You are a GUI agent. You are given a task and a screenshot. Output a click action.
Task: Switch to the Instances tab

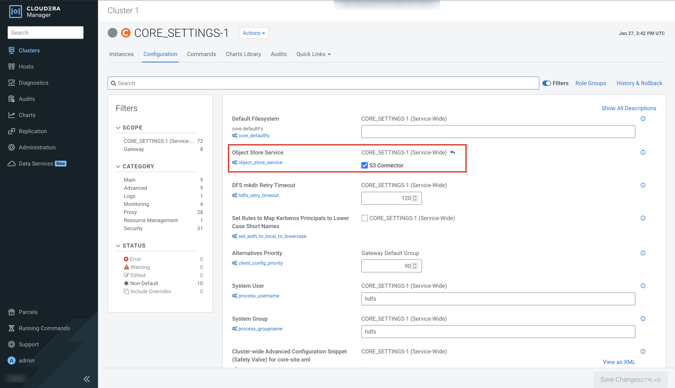[x=121, y=54]
